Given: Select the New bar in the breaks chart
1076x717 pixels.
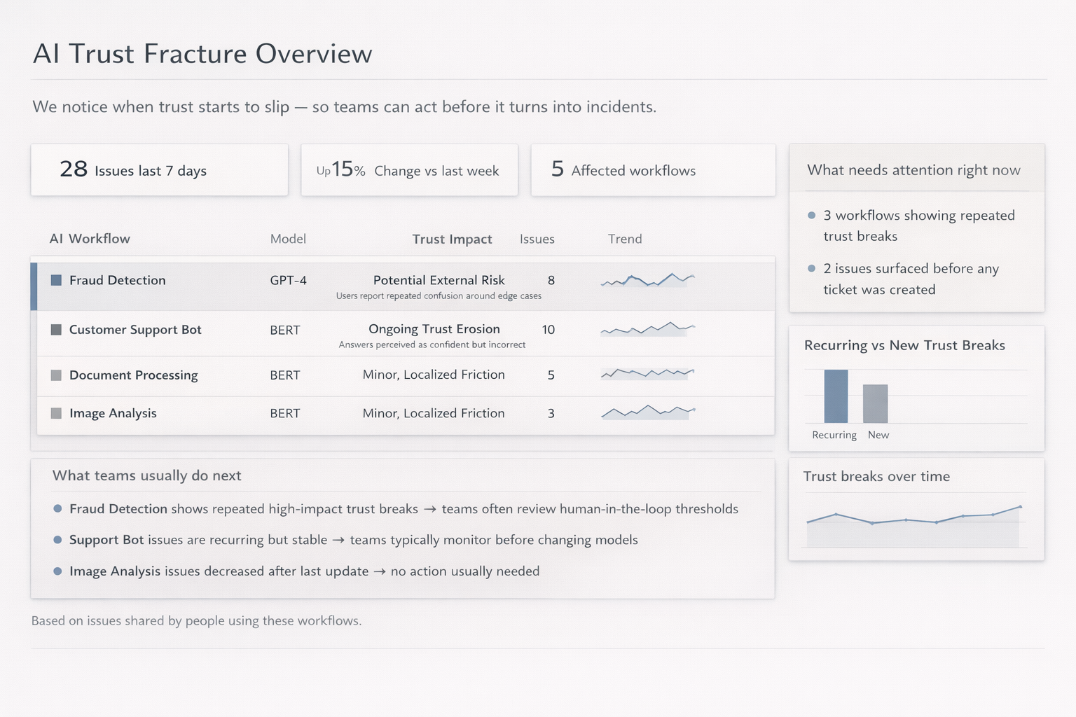Looking at the screenshot, I should point(878,405).
